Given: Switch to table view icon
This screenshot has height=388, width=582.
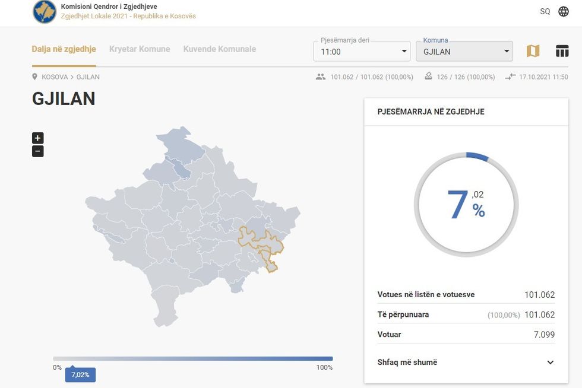Looking at the screenshot, I should pyautogui.click(x=562, y=51).
